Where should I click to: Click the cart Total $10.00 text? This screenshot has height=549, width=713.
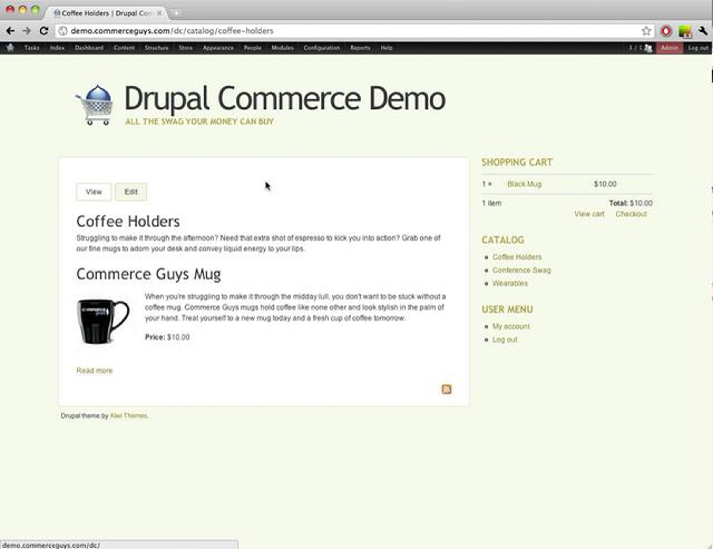(x=631, y=203)
